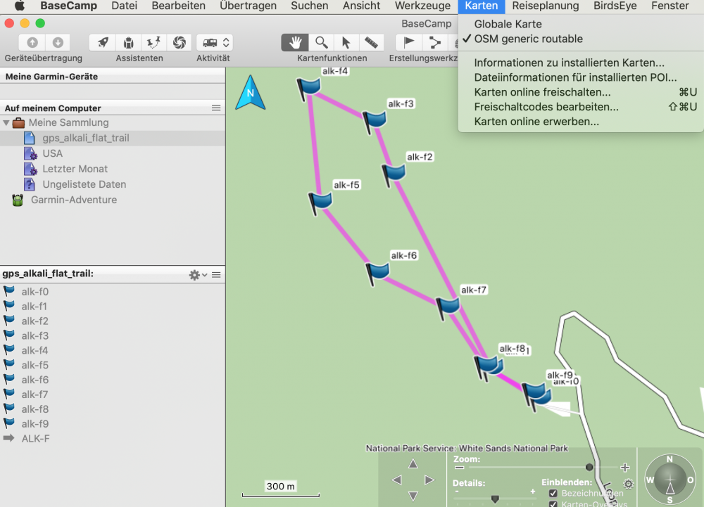Decrease map detail with the minus button
The width and height of the screenshot is (704, 507).
[457, 492]
